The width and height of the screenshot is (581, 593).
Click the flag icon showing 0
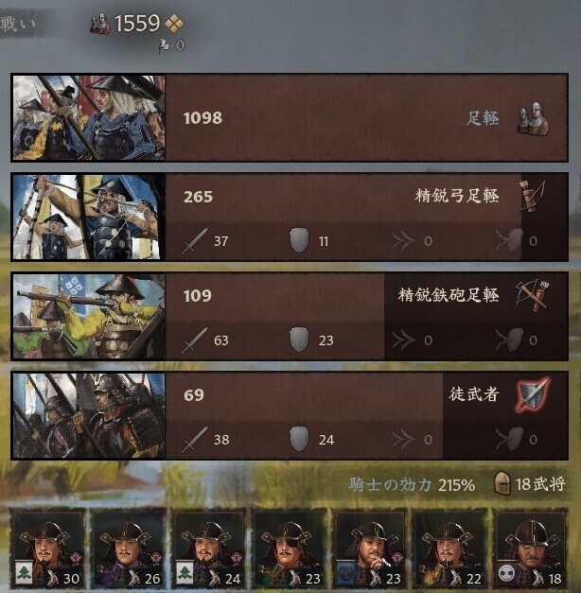tap(165, 45)
